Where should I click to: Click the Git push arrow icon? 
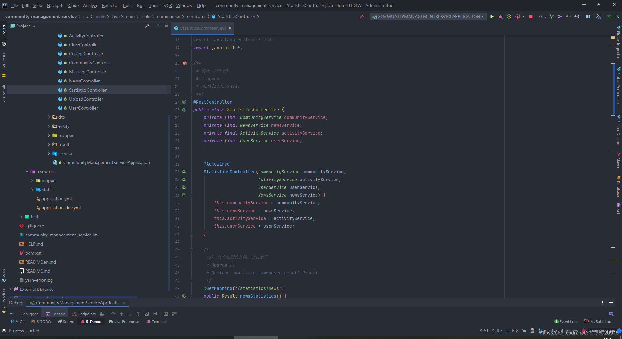point(560,16)
